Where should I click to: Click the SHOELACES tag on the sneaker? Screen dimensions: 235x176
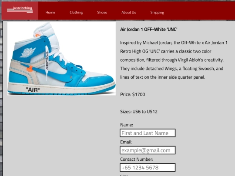(47, 60)
